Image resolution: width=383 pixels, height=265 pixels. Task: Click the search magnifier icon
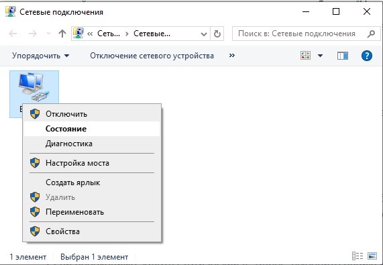[371, 34]
